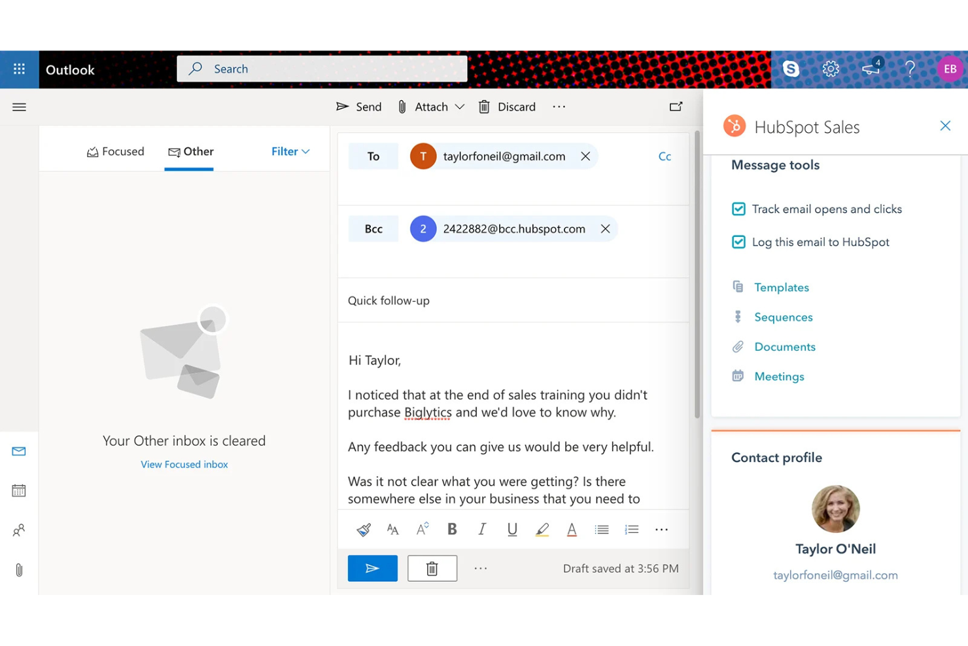Screen dimensions: 968x646
Task: Open the To recipients picker
Action: point(373,156)
